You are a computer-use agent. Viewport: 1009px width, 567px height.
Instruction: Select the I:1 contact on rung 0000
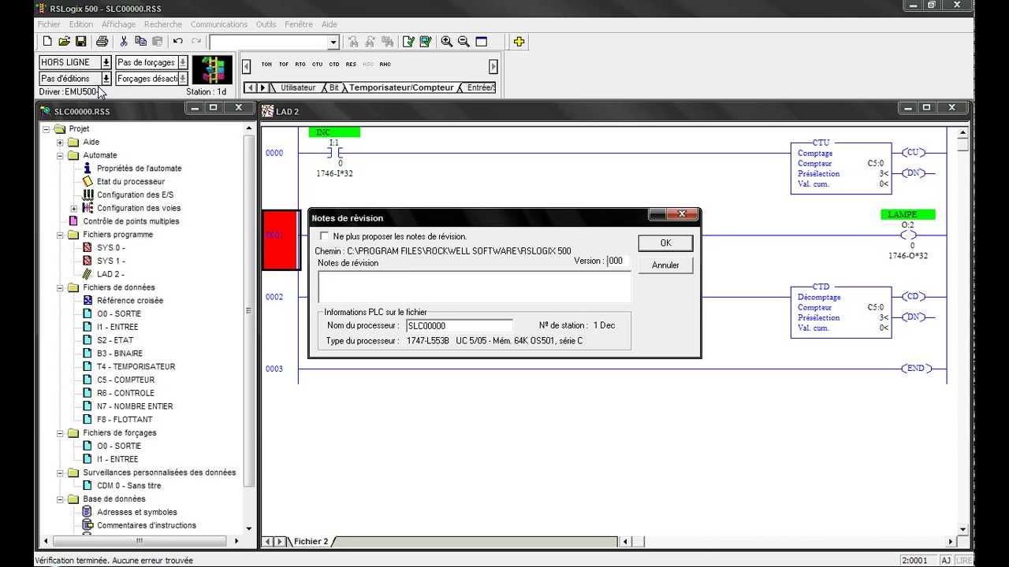click(x=334, y=153)
